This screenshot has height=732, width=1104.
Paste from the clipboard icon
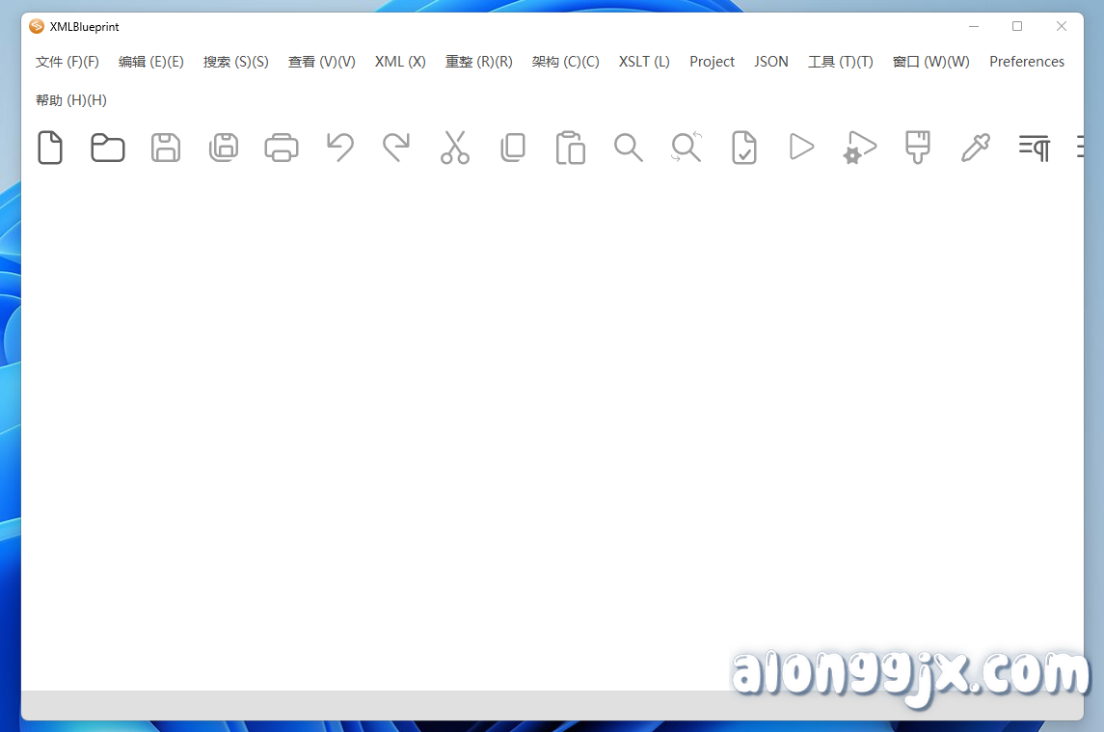point(571,147)
